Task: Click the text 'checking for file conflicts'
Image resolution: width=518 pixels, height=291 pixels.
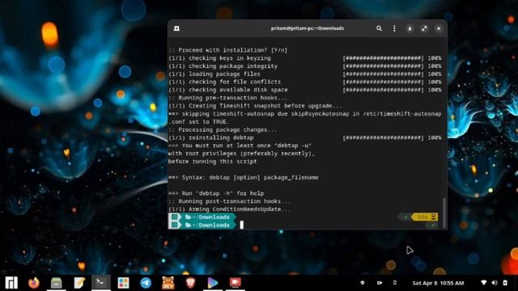Action: pyautogui.click(x=235, y=82)
